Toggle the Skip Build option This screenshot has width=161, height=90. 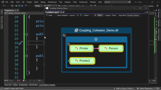(x=123, y=15)
